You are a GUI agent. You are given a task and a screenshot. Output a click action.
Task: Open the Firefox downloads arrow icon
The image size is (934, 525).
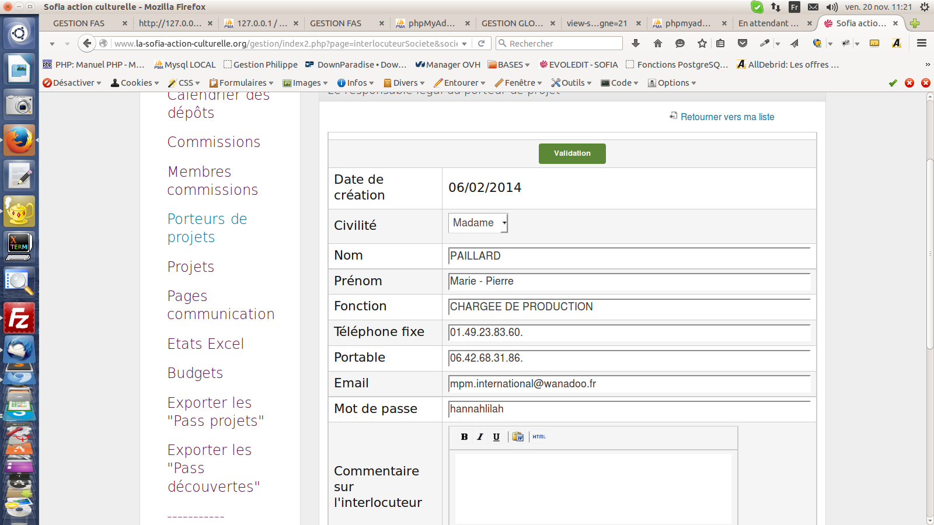[x=636, y=43]
